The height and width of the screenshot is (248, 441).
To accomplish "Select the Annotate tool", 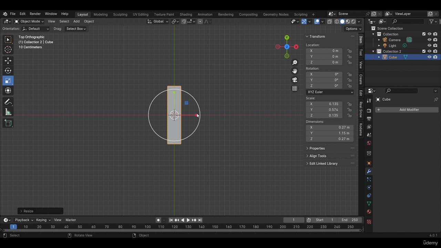I will [8, 102].
